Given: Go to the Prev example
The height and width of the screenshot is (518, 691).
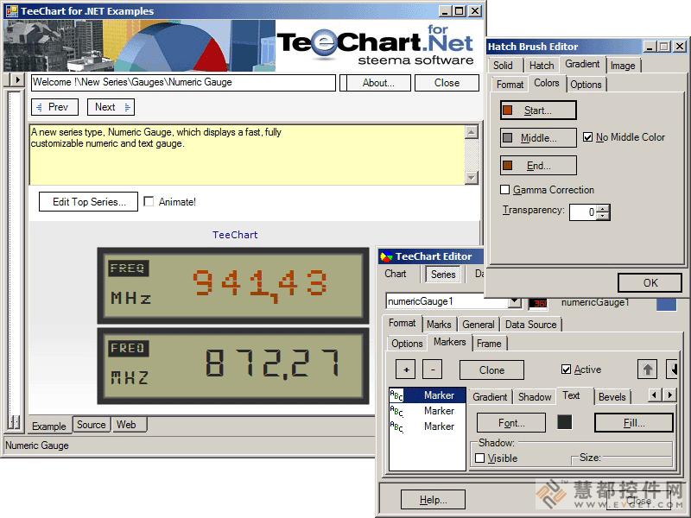Looking at the screenshot, I should coord(54,107).
